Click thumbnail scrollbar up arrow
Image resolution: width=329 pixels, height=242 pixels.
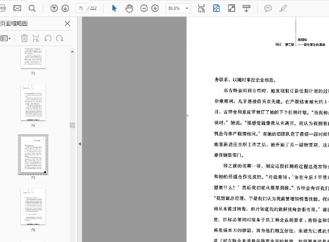[72, 52]
